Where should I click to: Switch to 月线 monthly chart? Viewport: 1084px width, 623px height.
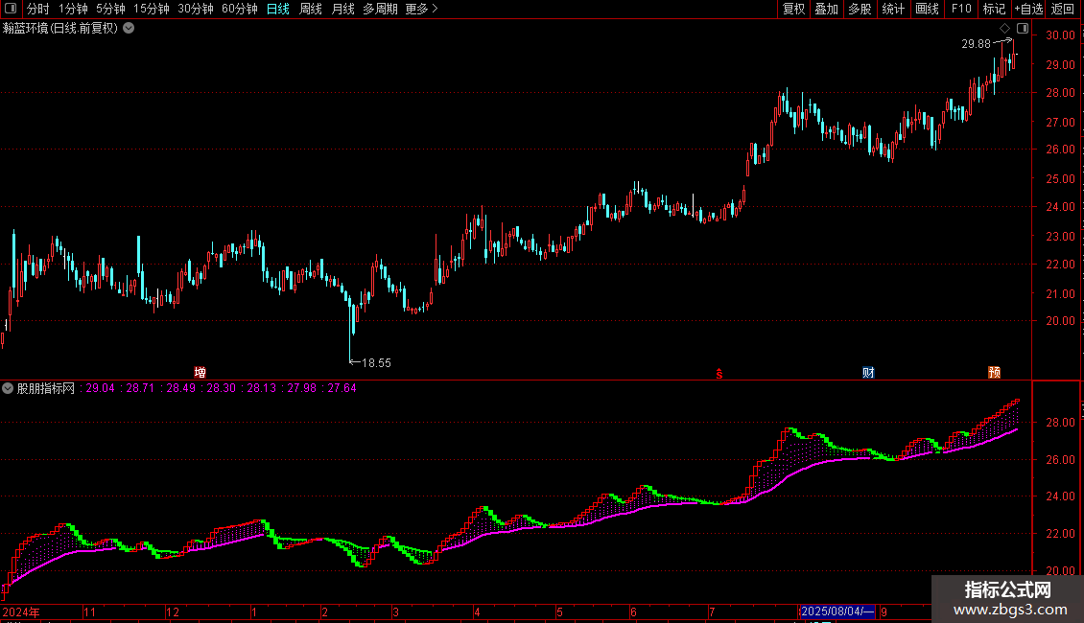tap(342, 9)
